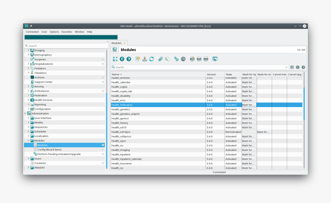The width and height of the screenshot is (331, 203).
Task: Click the left sidebar menu Search field
Action: tap(66, 46)
